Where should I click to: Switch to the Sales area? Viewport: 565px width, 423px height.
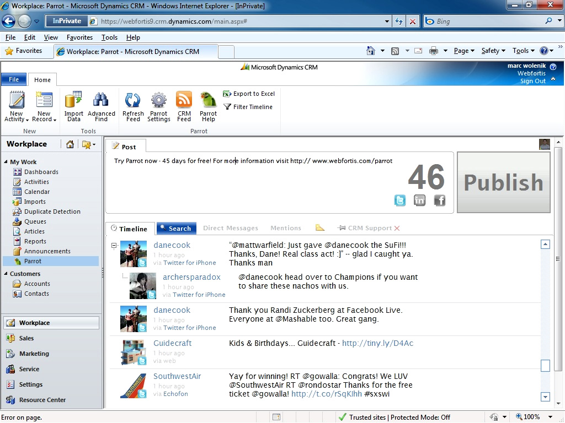point(51,338)
